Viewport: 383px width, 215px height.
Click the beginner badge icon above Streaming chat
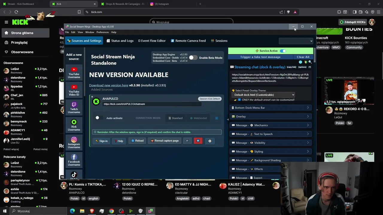(306, 62)
